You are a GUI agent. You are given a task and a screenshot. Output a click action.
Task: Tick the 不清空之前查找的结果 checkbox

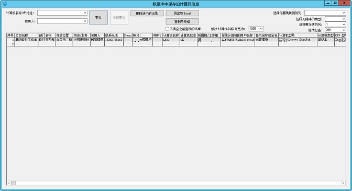167,29
